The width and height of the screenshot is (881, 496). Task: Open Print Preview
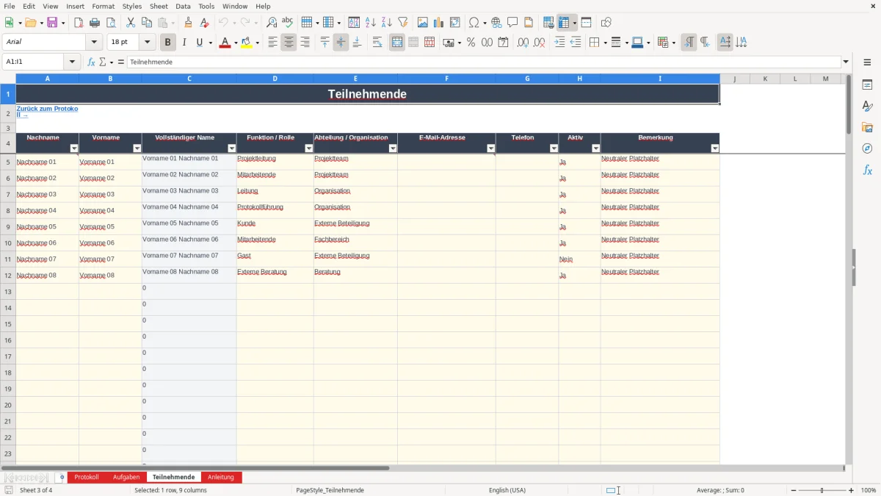pyautogui.click(x=111, y=23)
